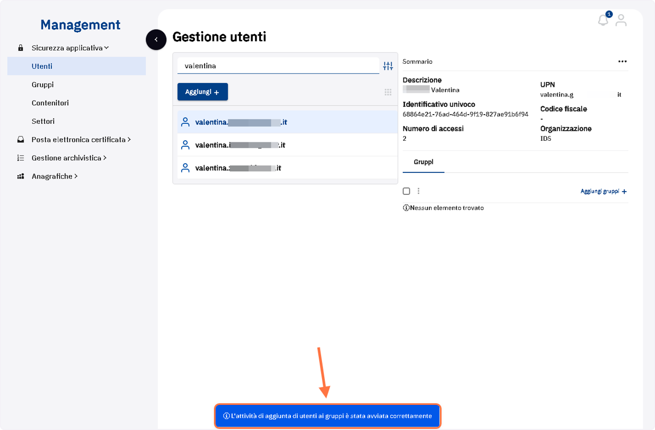The width and height of the screenshot is (655, 430).
Task: Click the list icon beside Gestione archivistica
Action: click(x=21, y=158)
